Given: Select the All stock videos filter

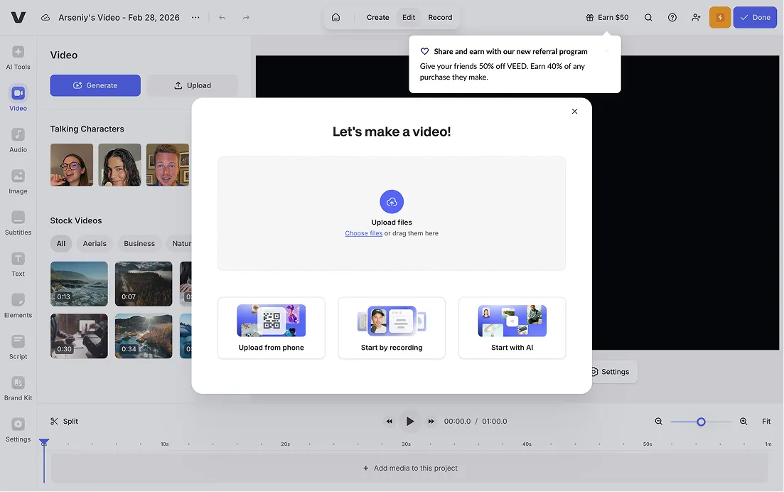Looking at the screenshot, I should 60,243.
